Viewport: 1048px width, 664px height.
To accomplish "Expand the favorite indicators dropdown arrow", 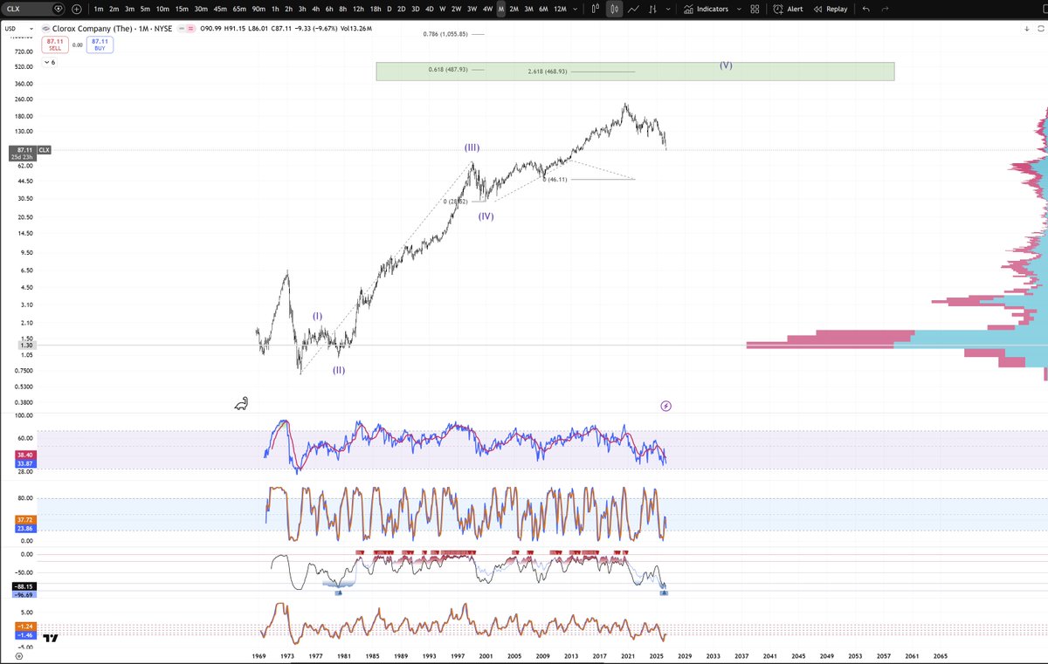I will 739,9.
